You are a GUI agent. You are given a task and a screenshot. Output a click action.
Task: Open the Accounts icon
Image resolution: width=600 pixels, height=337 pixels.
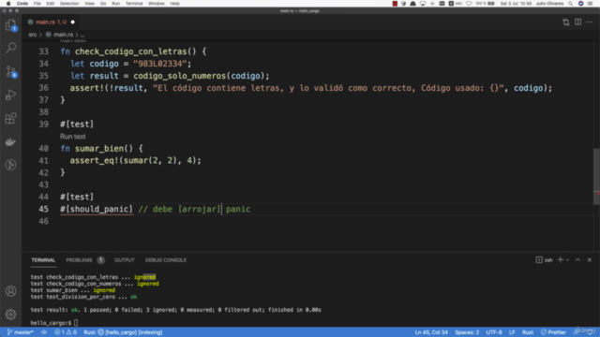pyautogui.click(x=10, y=291)
